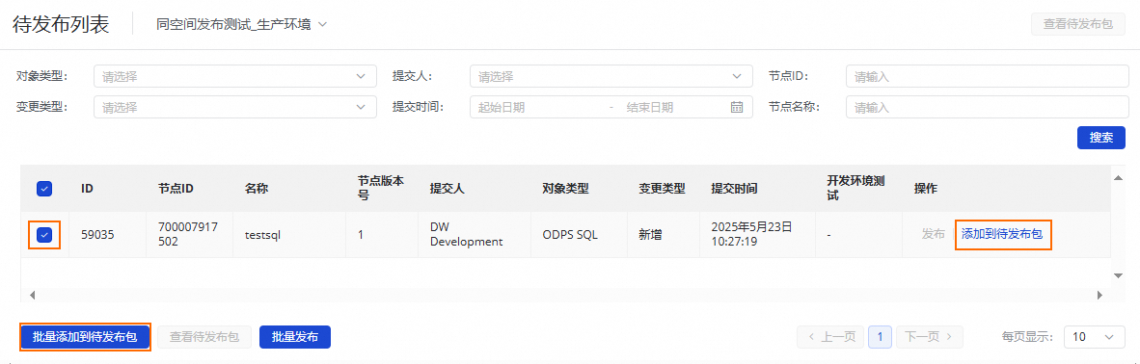Click the 批量添加到待发布包 button

pos(85,337)
